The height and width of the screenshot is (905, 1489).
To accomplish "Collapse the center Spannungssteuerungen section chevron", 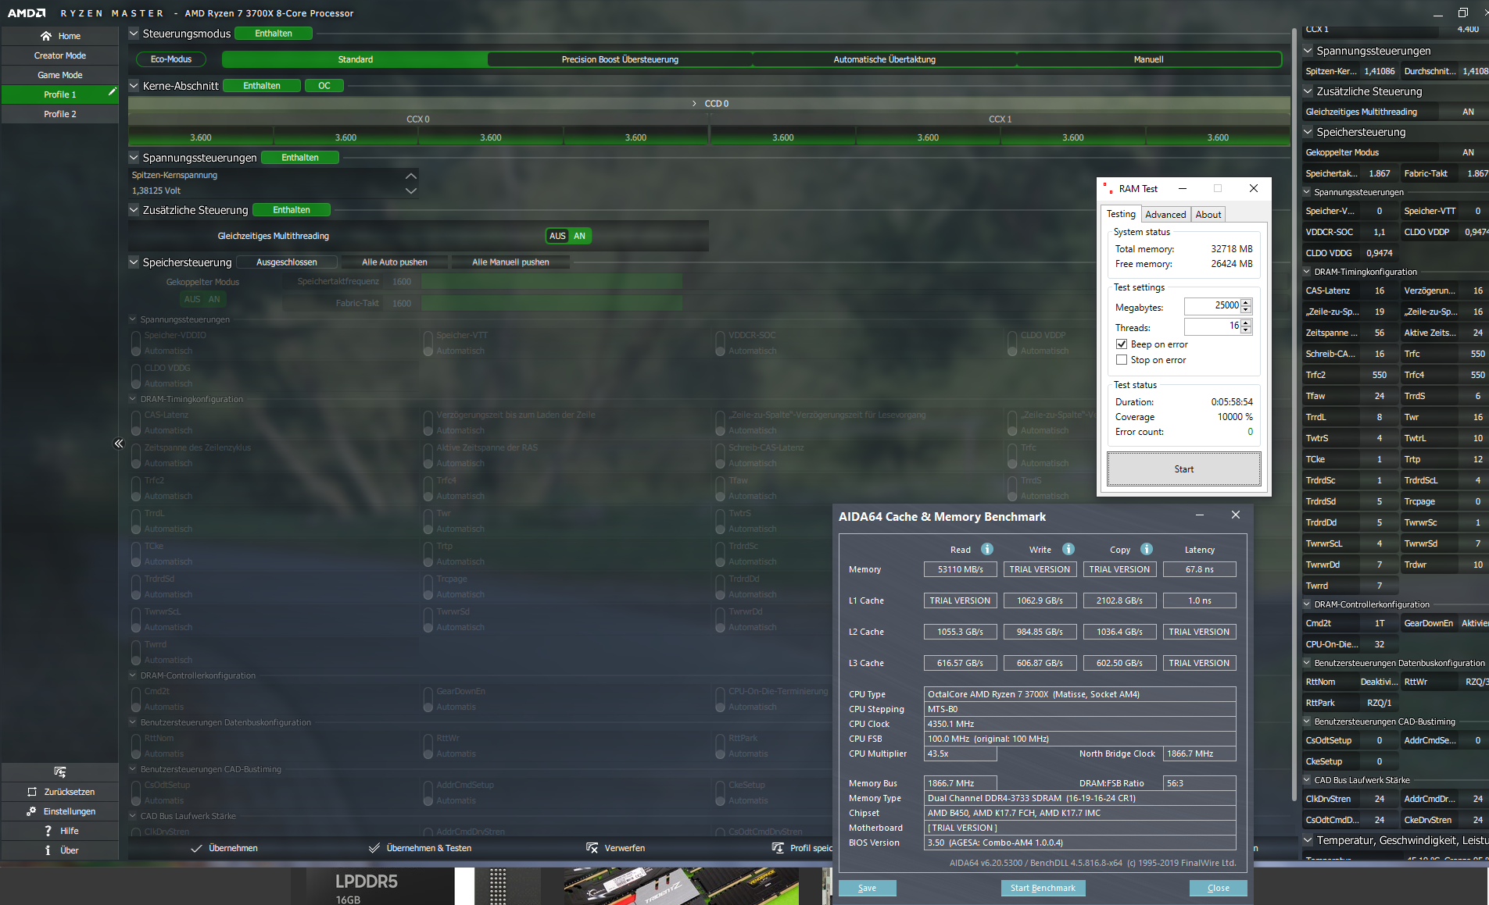I will click(134, 158).
